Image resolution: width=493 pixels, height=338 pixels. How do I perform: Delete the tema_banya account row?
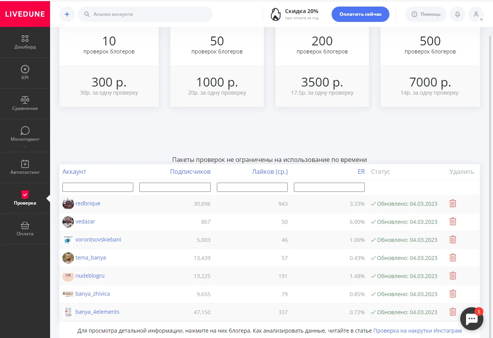[453, 258]
